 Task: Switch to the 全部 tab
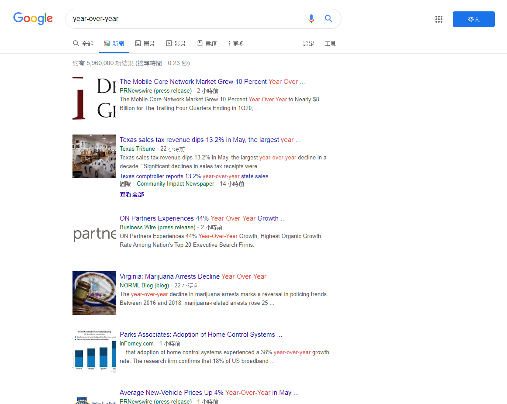pos(83,44)
